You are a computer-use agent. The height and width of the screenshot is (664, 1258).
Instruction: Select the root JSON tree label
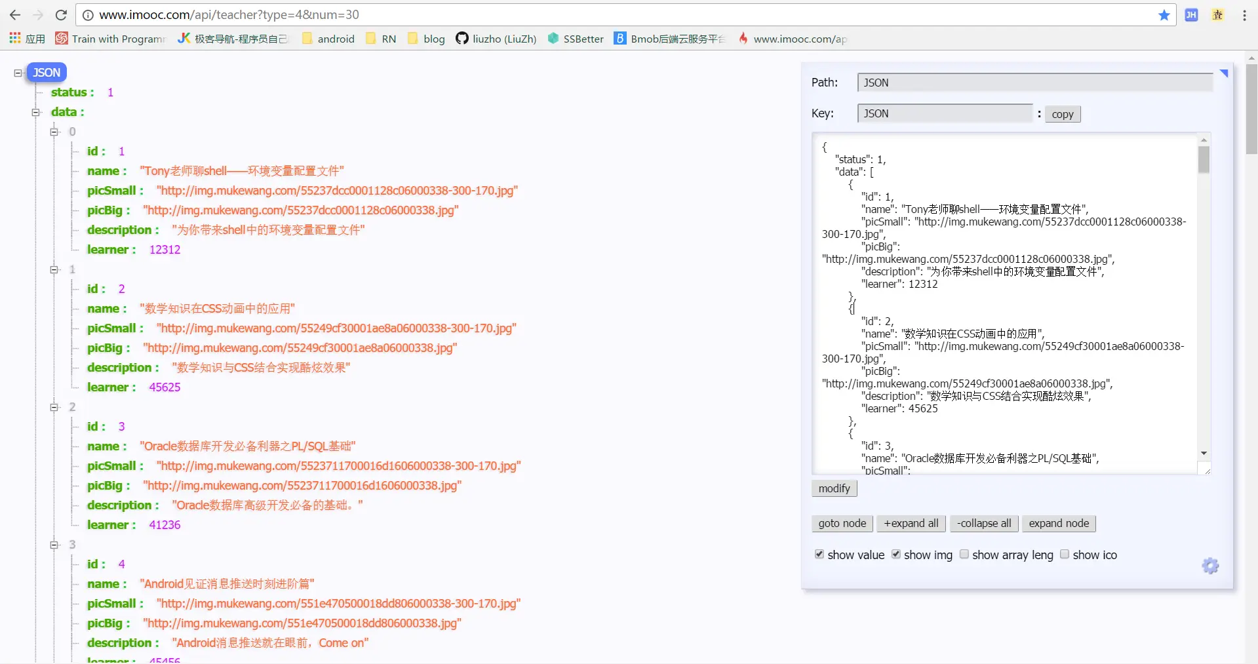47,73
